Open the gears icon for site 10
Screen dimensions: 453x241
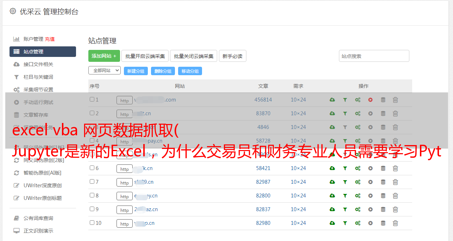358,223
